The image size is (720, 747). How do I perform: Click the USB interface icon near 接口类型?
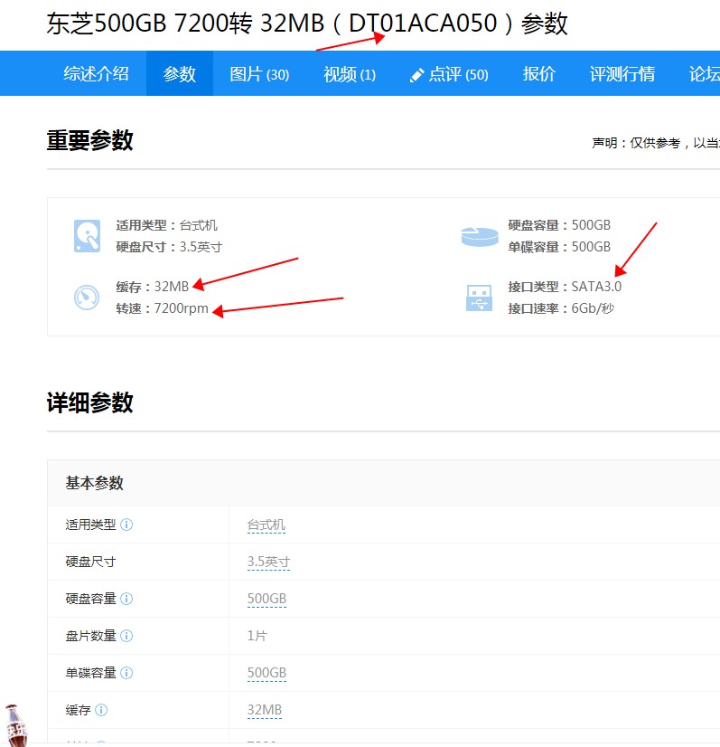pos(479,298)
